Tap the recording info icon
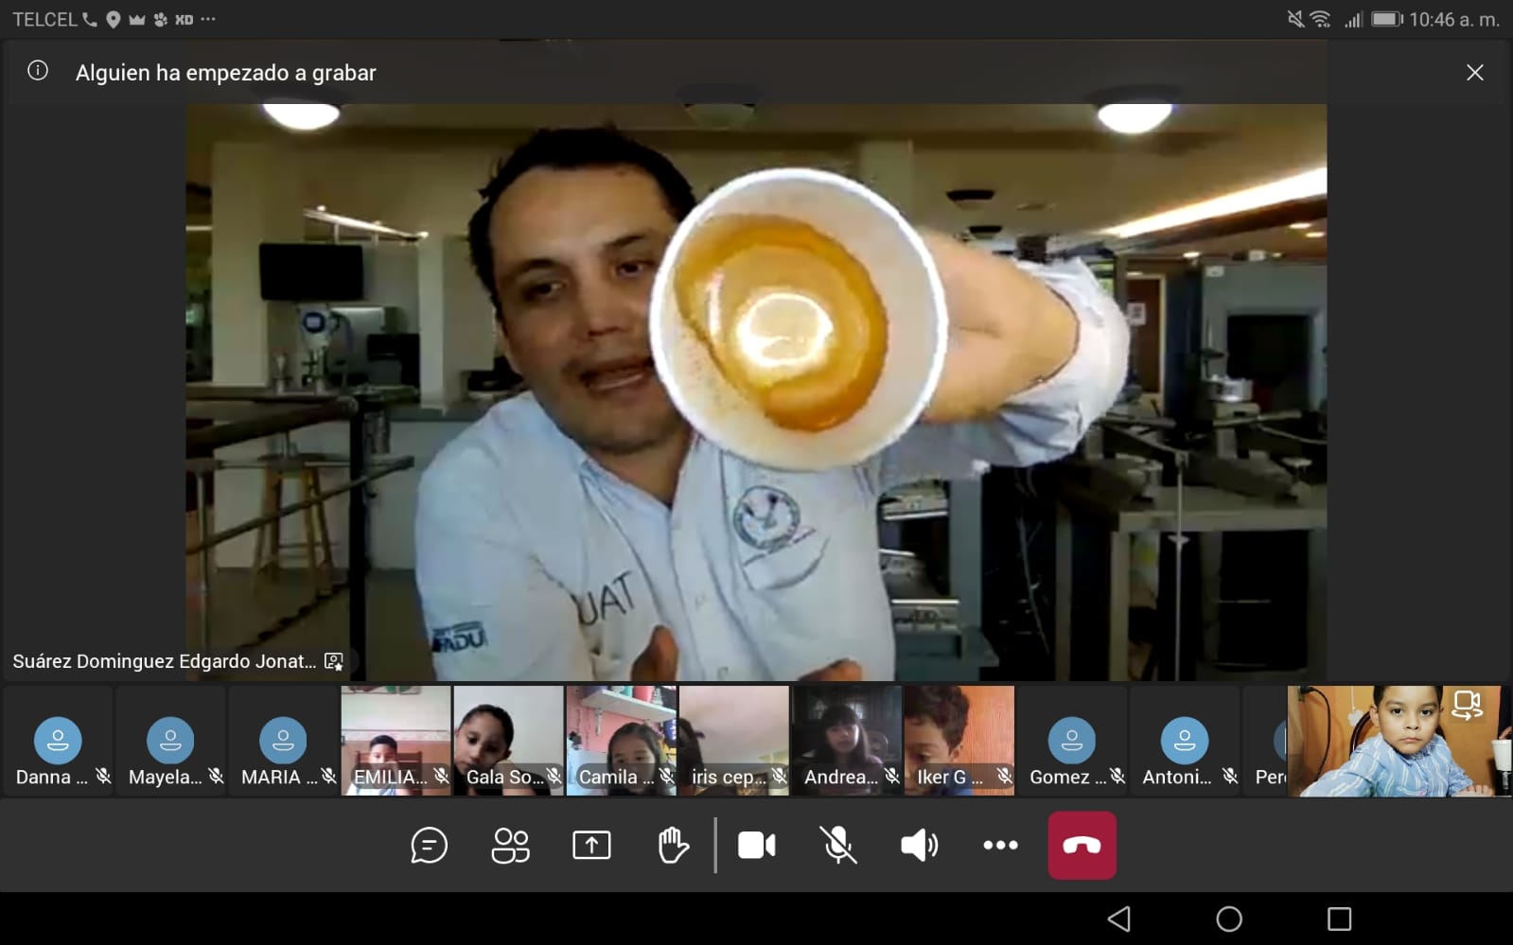The height and width of the screenshot is (945, 1513). (x=38, y=71)
